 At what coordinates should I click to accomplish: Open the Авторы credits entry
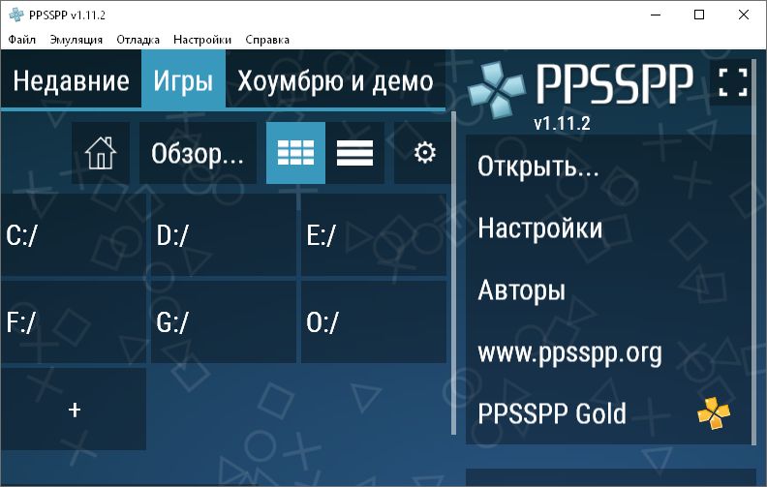tap(608, 289)
